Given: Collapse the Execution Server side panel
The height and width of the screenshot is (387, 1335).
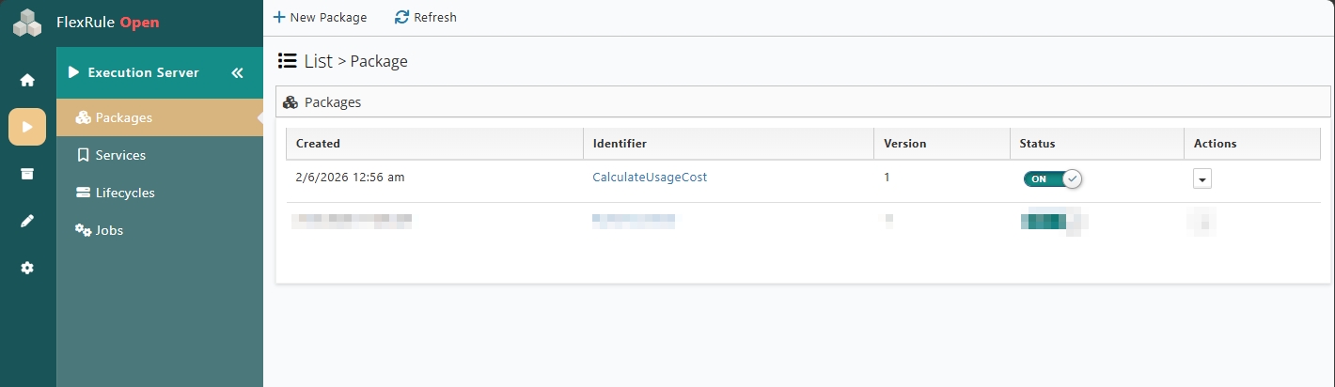Looking at the screenshot, I should pyautogui.click(x=237, y=72).
